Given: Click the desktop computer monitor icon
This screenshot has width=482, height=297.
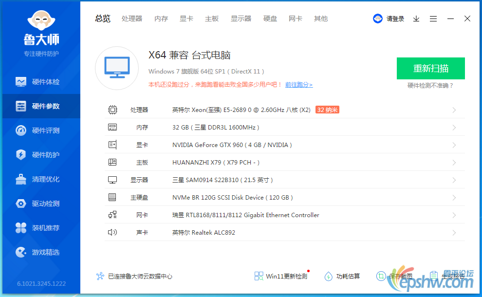Looking at the screenshot, I should (117, 68).
